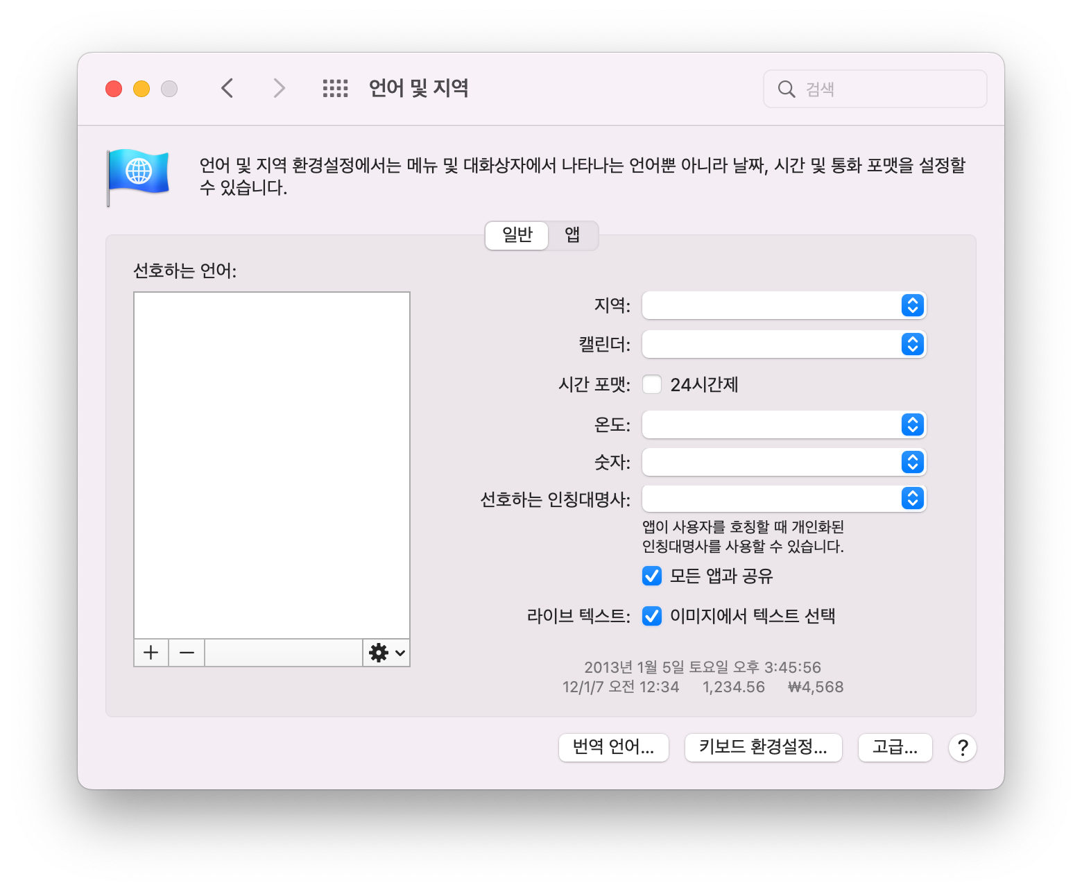
Task: Uncheck 이미지에서 텍스트 선택
Action: coord(652,616)
